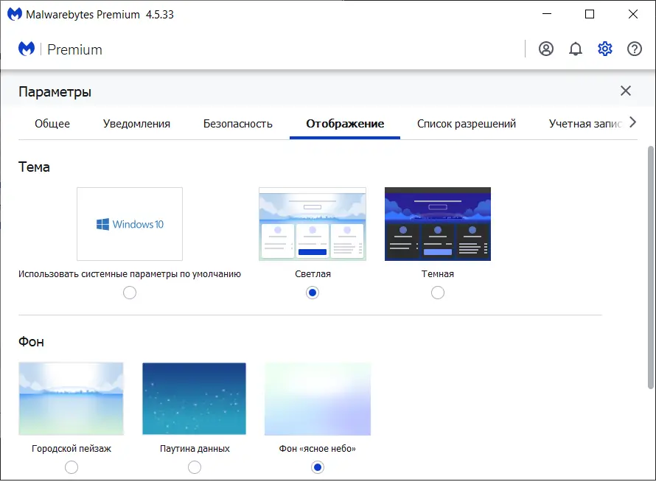656x482 pixels.
Task: Click the help question mark icon
Action: [635, 49]
